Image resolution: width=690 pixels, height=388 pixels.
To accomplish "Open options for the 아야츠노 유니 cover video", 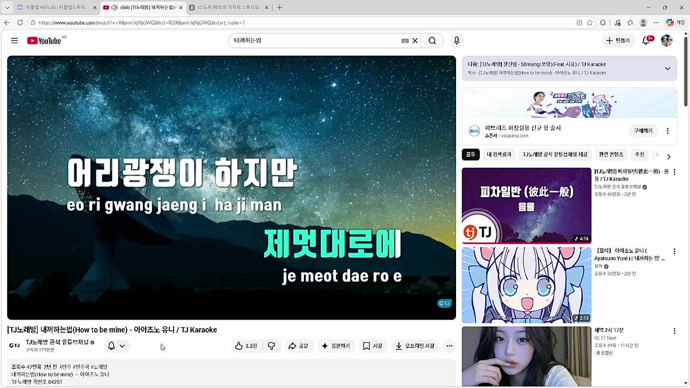I will click(x=674, y=252).
